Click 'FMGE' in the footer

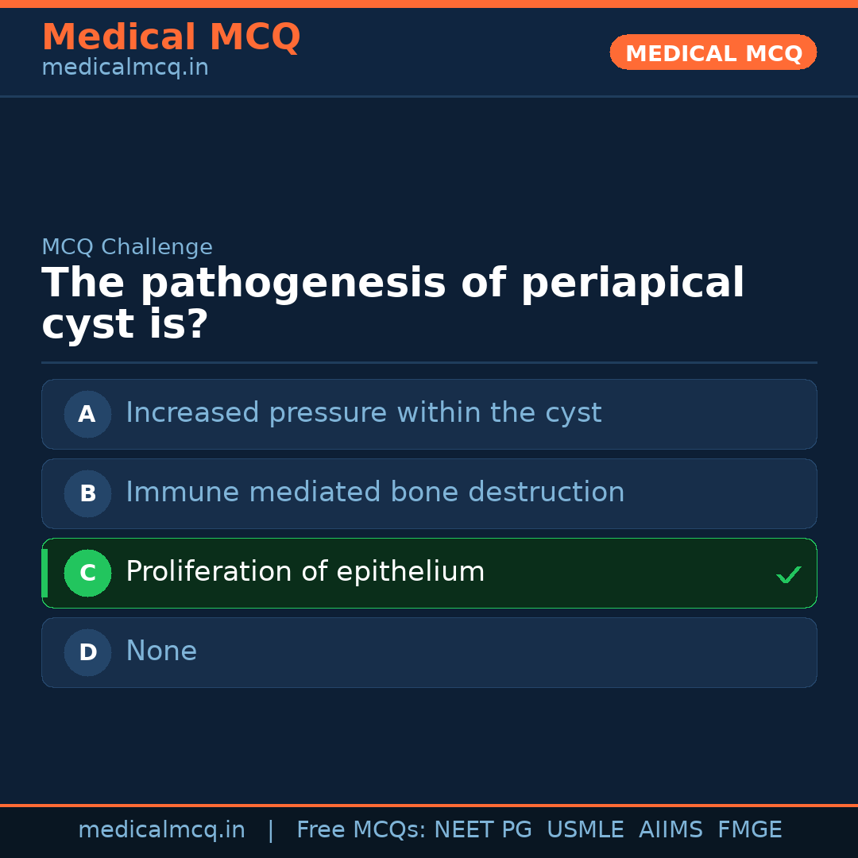749,830
